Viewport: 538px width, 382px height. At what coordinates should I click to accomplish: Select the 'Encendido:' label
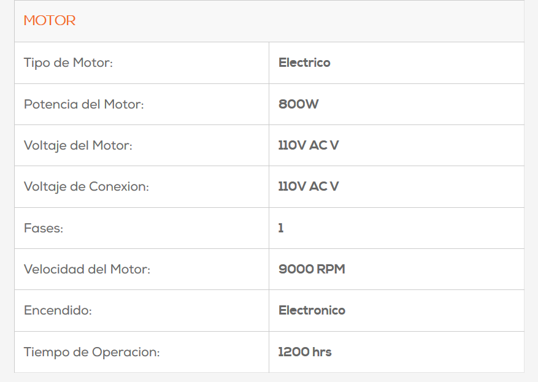pyautogui.click(x=58, y=310)
